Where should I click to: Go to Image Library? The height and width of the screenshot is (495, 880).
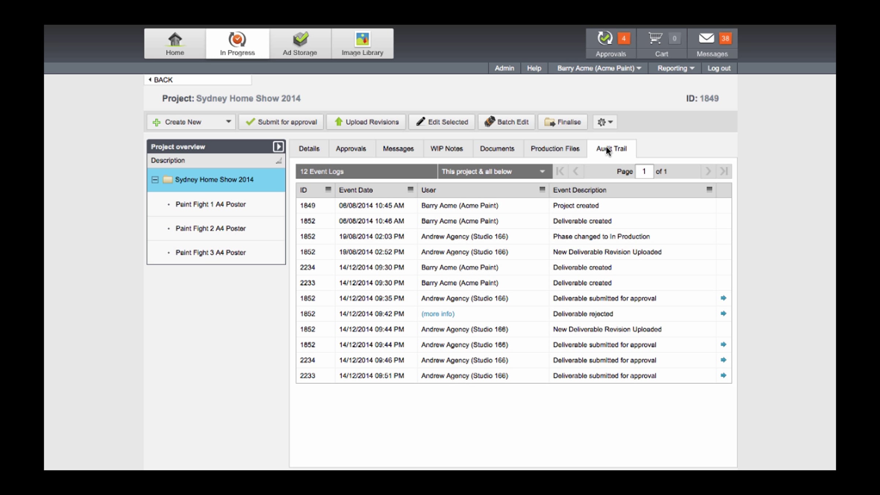click(362, 44)
